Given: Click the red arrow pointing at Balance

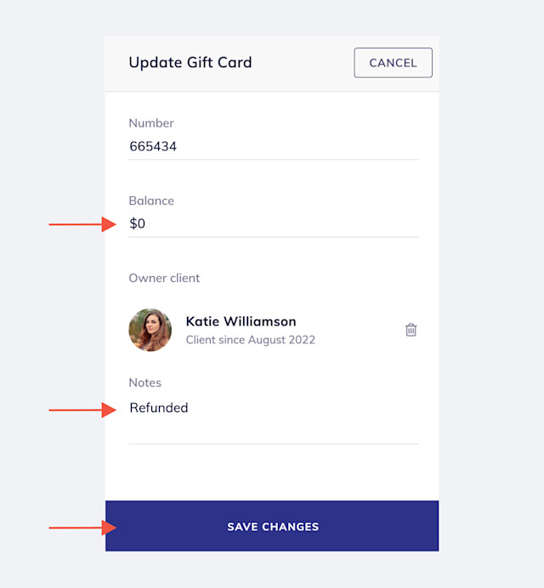Looking at the screenshot, I should [x=82, y=224].
